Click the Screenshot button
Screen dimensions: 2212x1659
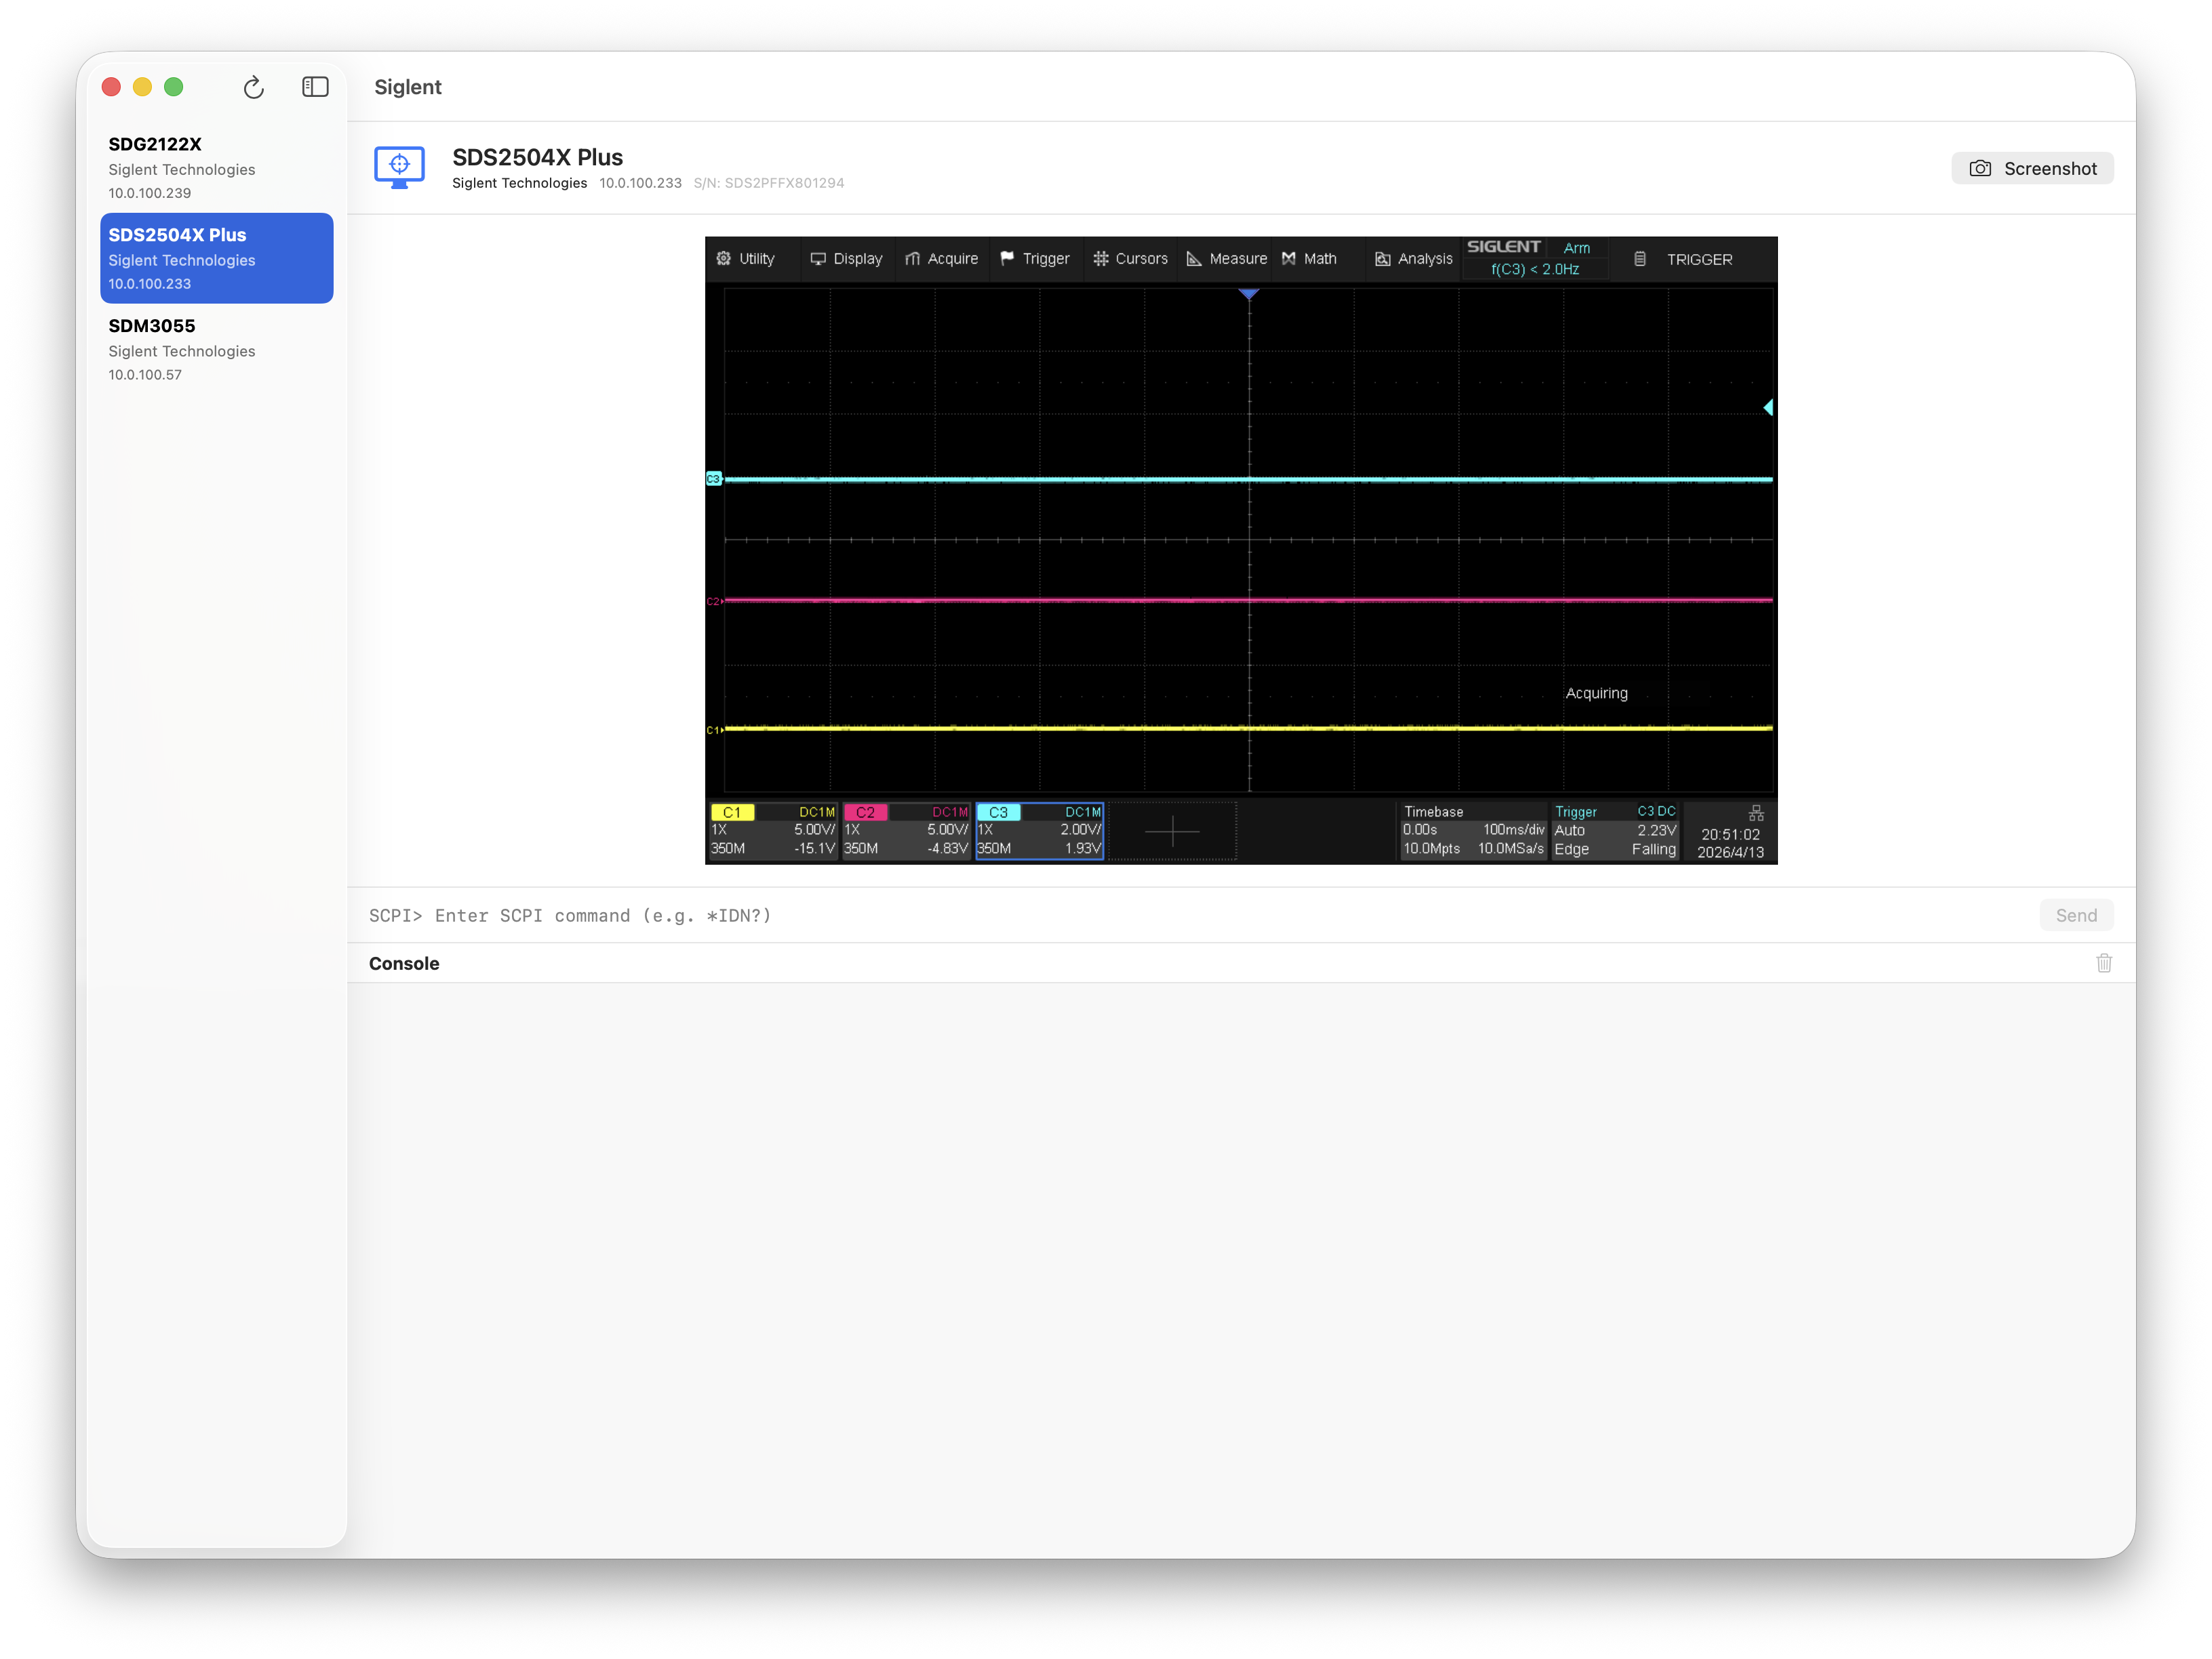pos(2032,168)
